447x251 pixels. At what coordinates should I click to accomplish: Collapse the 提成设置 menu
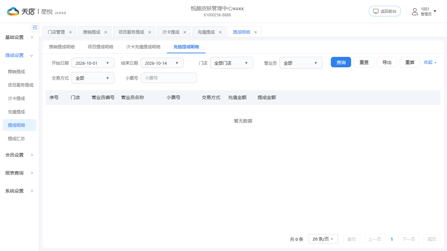pyautogui.click(x=19, y=55)
